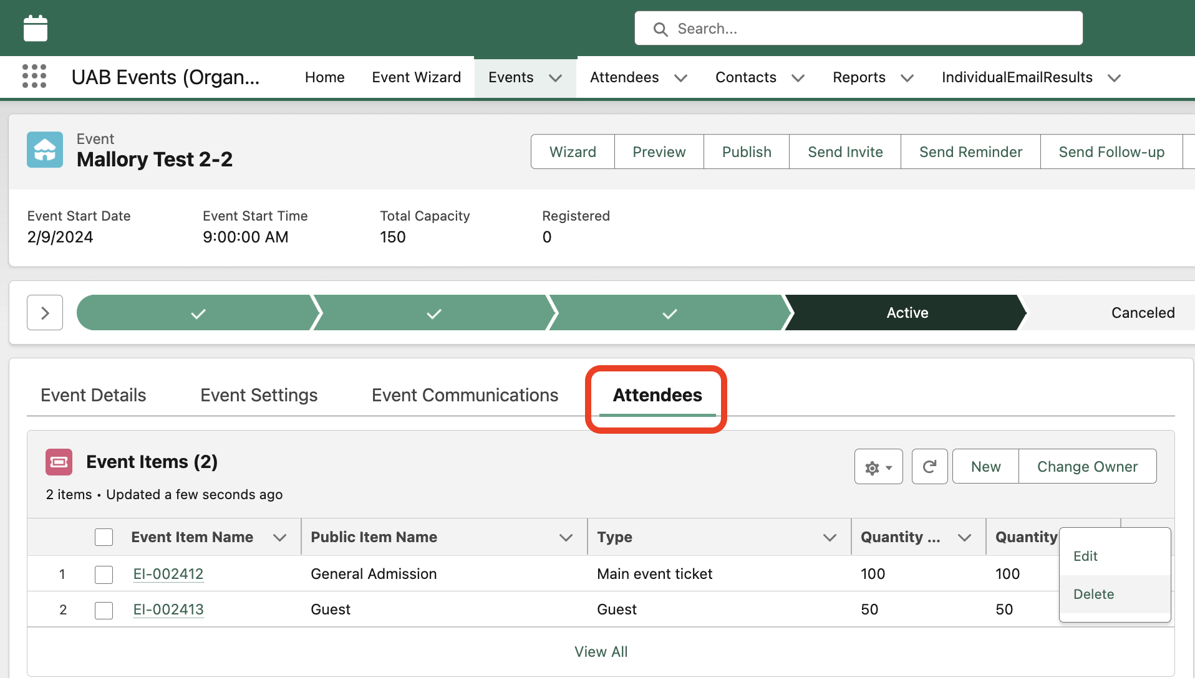This screenshot has height=678, width=1195.
Task: Choose Edit from the row action menu
Action: coord(1085,556)
